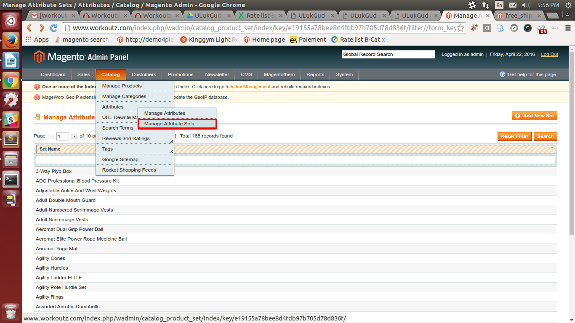Open the color lens camera extension
The width and height of the screenshot is (575, 323).
pyautogui.click(x=527, y=28)
